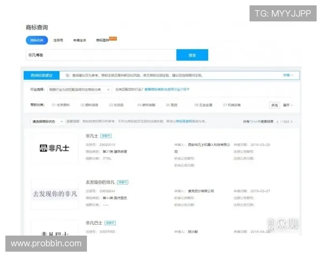Click the 第37类 建筑修理 class text
The width and height of the screenshot is (322, 257).
point(115,152)
